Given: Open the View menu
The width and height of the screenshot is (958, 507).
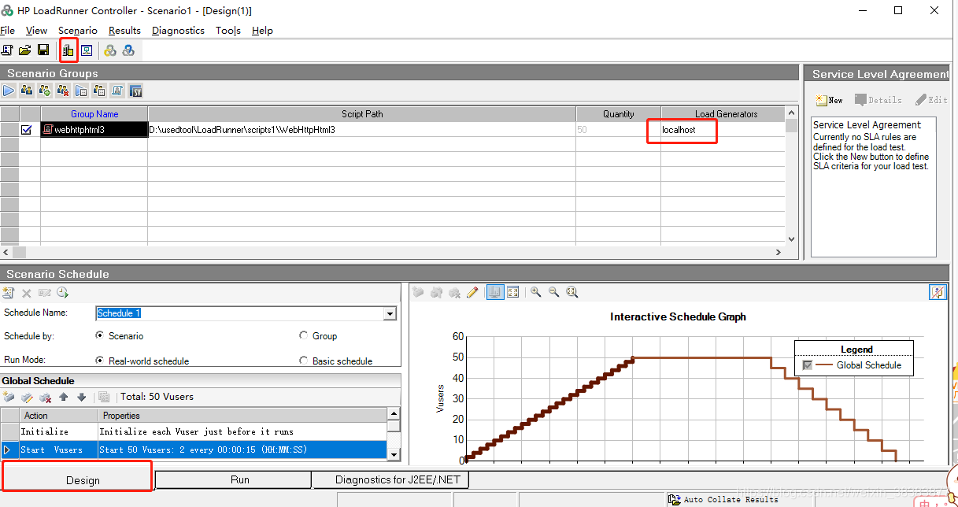Looking at the screenshot, I should pos(36,30).
